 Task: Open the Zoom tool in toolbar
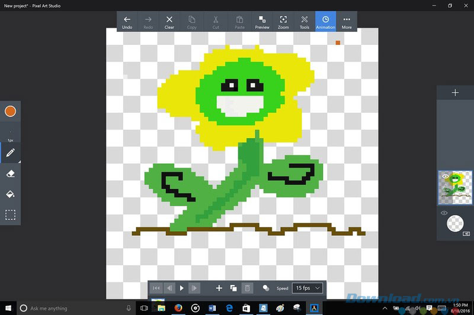[283, 22]
